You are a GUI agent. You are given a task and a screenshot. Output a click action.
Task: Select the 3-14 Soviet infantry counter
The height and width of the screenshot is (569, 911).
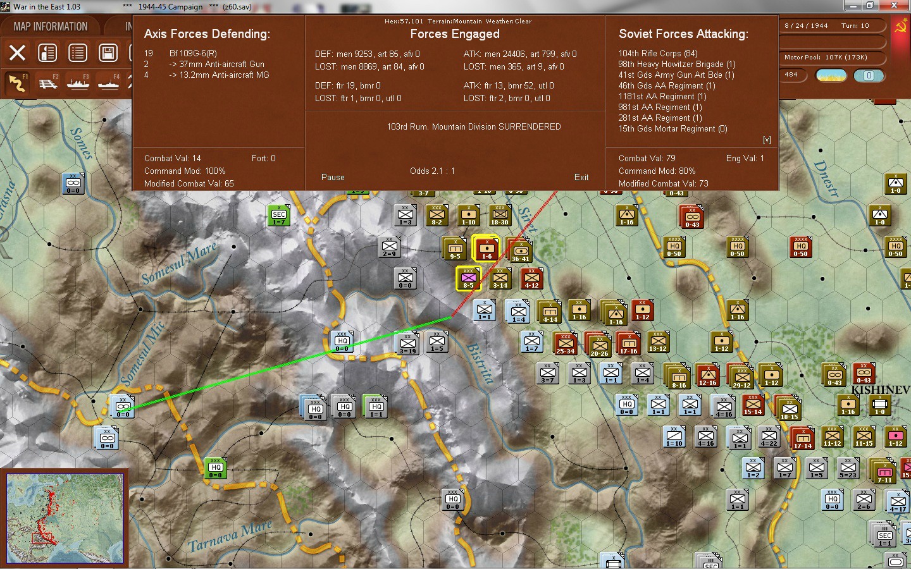[500, 279]
